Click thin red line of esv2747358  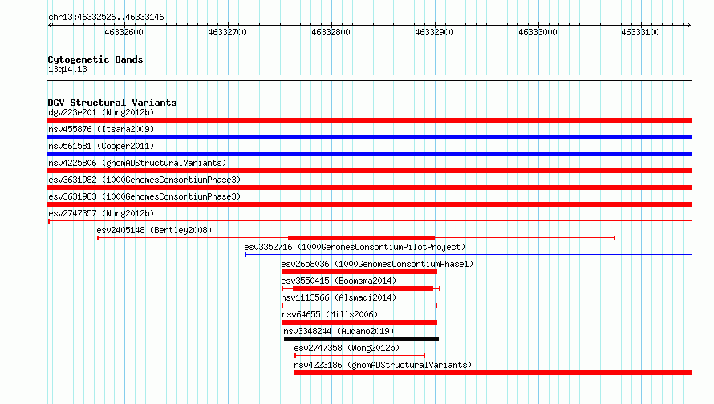359,356
